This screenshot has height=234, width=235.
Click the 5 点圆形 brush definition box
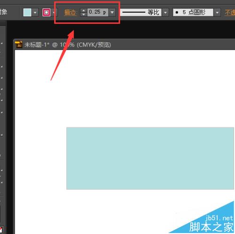(193, 12)
